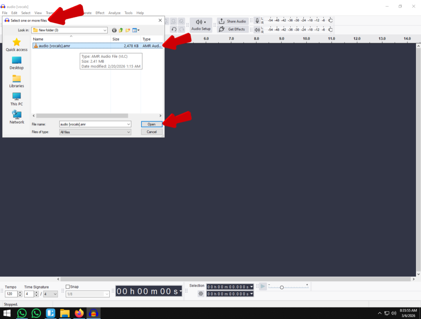Enable the Snap checkbox
421x319 pixels.
coord(68,287)
